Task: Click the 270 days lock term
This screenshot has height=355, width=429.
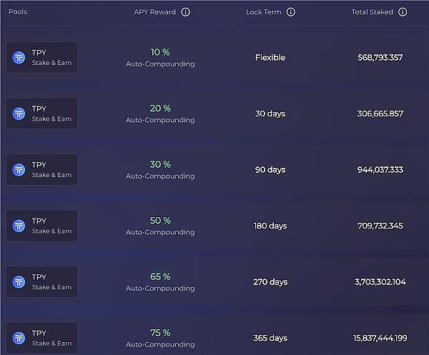Action: [270, 282]
